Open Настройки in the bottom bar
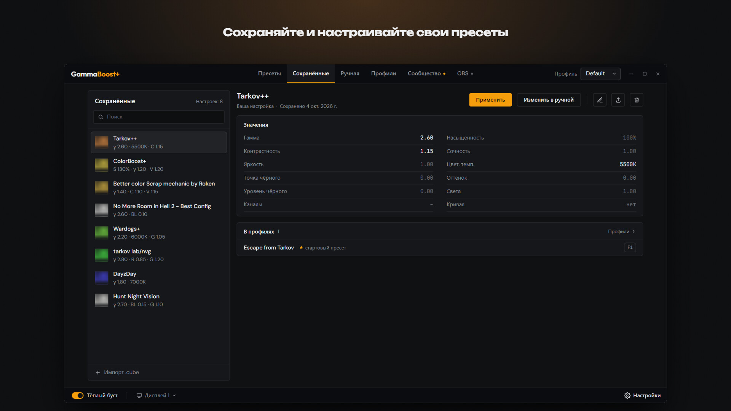The height and width of the screenshot is (411, 731). [x=642, y=396]
